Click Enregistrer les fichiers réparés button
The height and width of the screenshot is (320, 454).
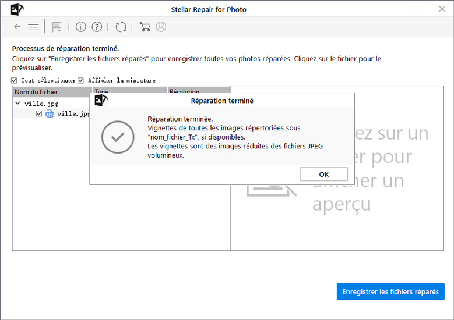click(x=390, y=291)
